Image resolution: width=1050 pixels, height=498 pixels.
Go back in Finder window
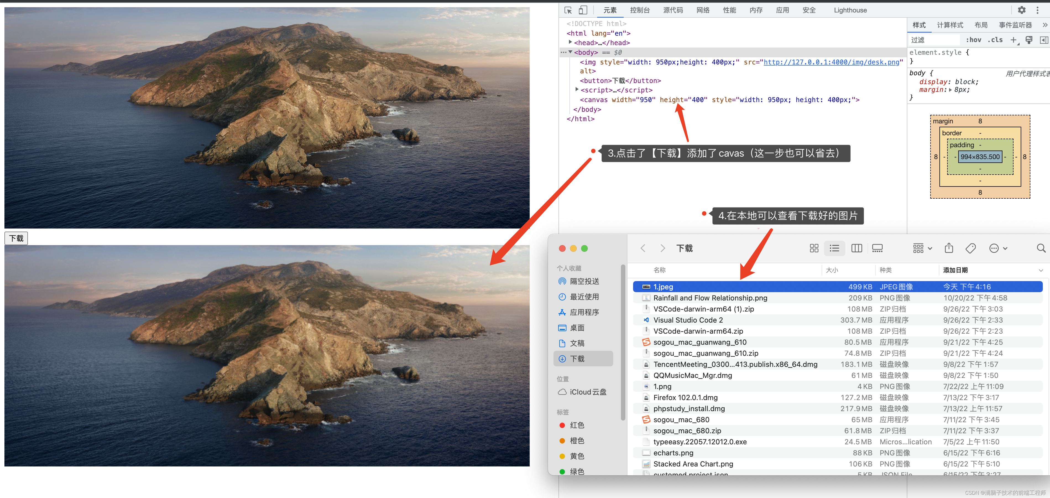coord(643,248)
